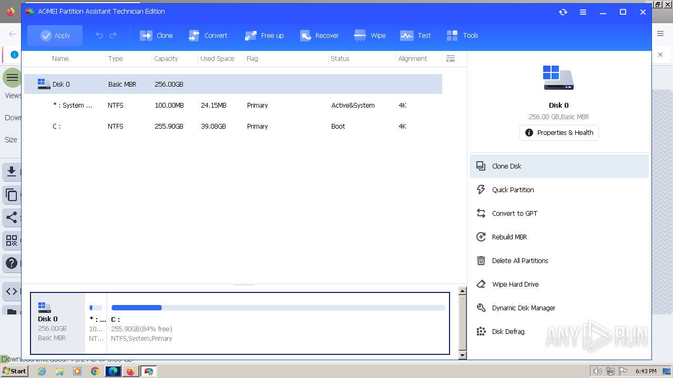
Task: Click the Undo arrow icon
Action: point(99,35)
